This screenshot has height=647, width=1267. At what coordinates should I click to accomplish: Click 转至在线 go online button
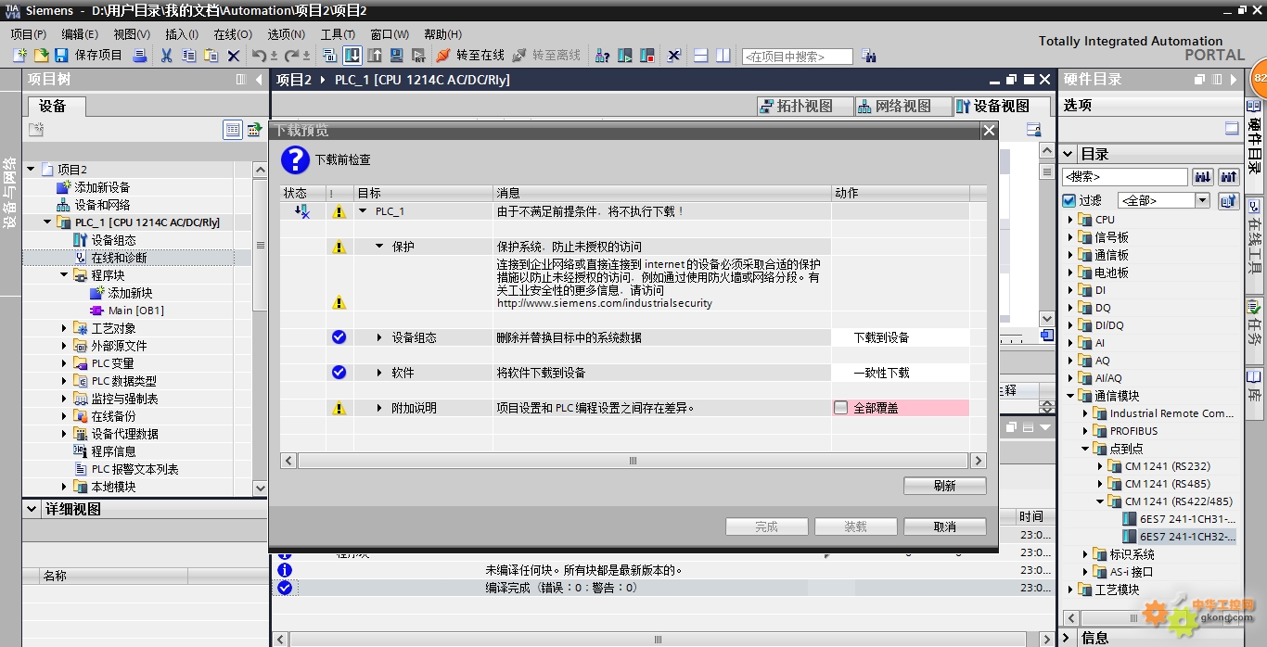pos(470,56)
